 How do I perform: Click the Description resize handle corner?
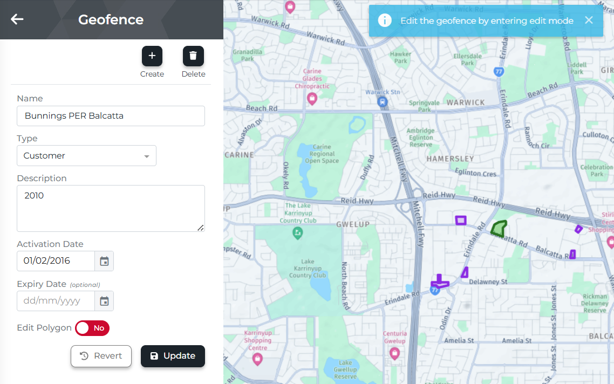tap(201, 228)
